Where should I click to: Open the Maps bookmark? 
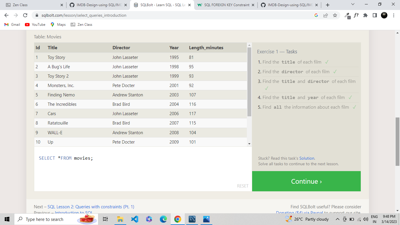coord(58,25)
